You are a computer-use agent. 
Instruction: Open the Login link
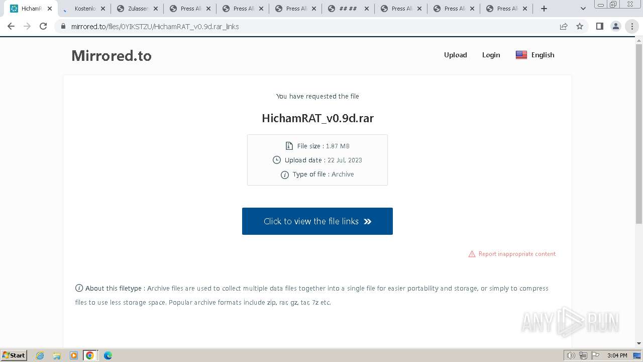point(491,55)
